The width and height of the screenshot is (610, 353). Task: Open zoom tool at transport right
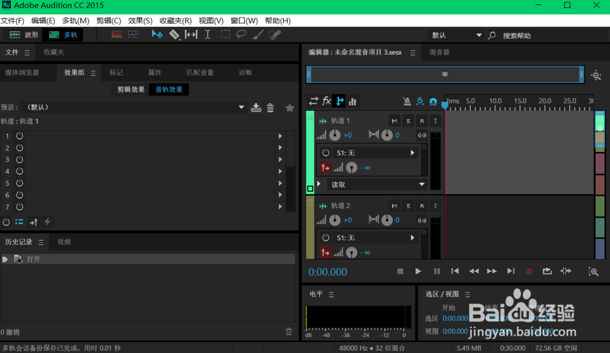pos(594,271)
